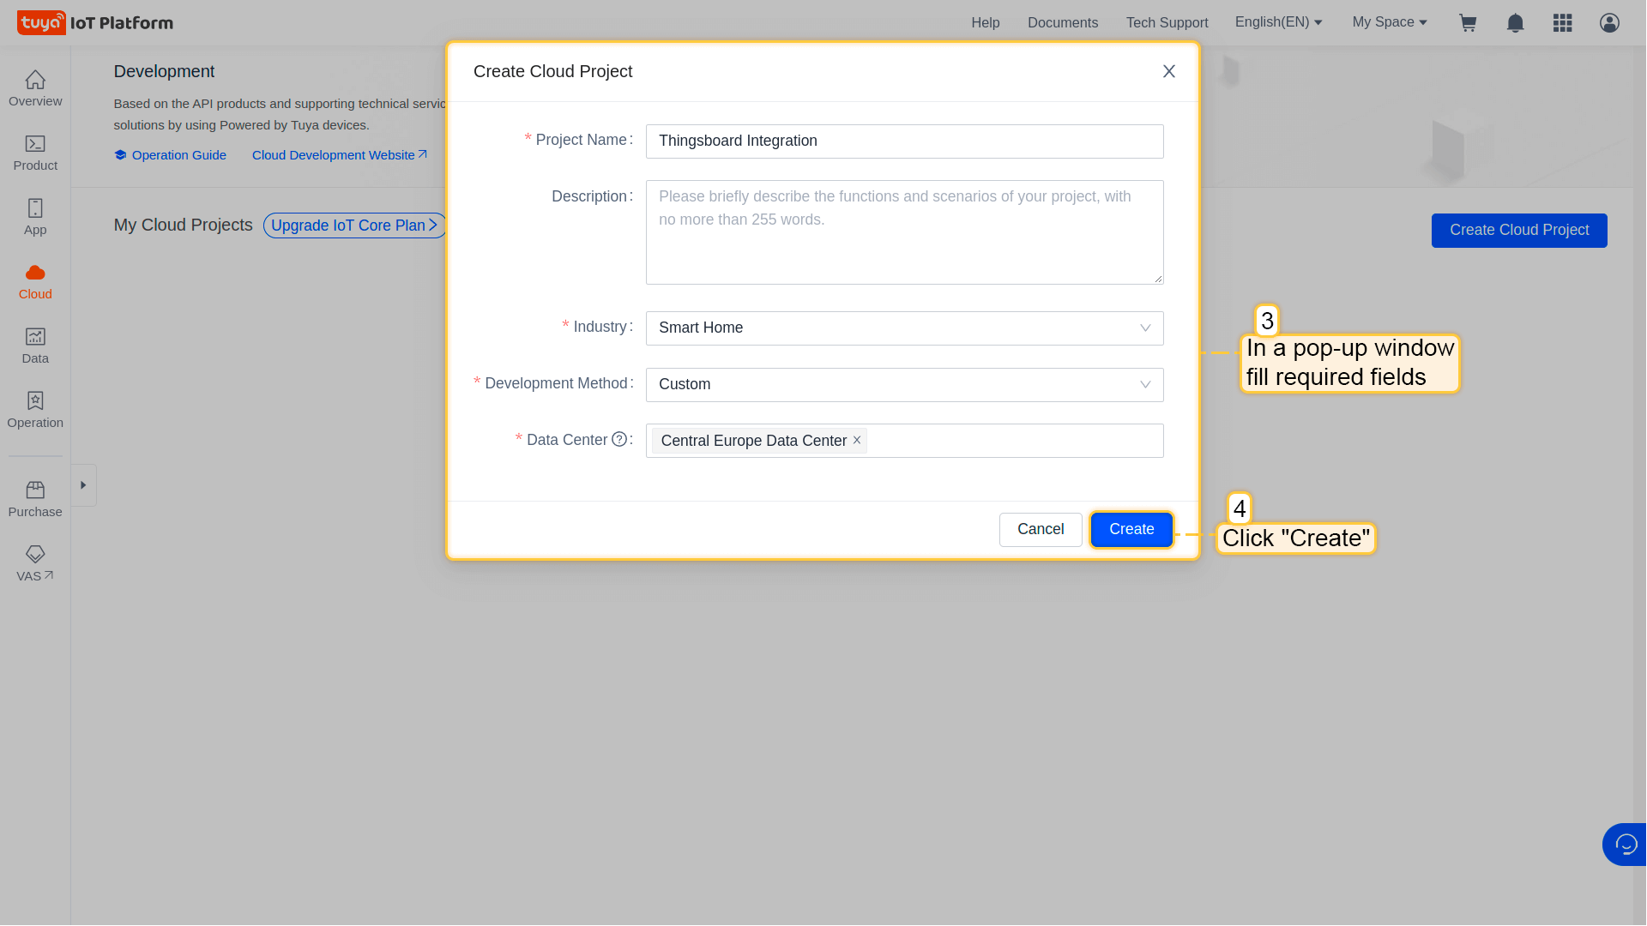Expand the Development Method dropdown

[904, 385]
